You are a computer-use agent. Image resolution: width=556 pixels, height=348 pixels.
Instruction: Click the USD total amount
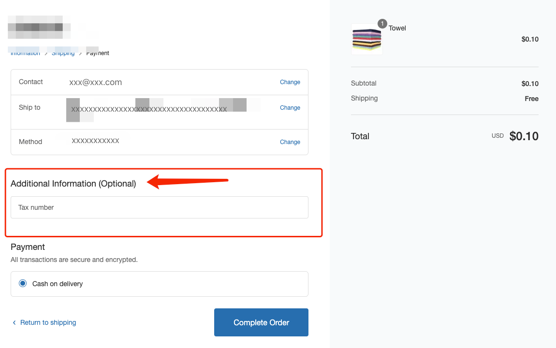coord(524,136)
